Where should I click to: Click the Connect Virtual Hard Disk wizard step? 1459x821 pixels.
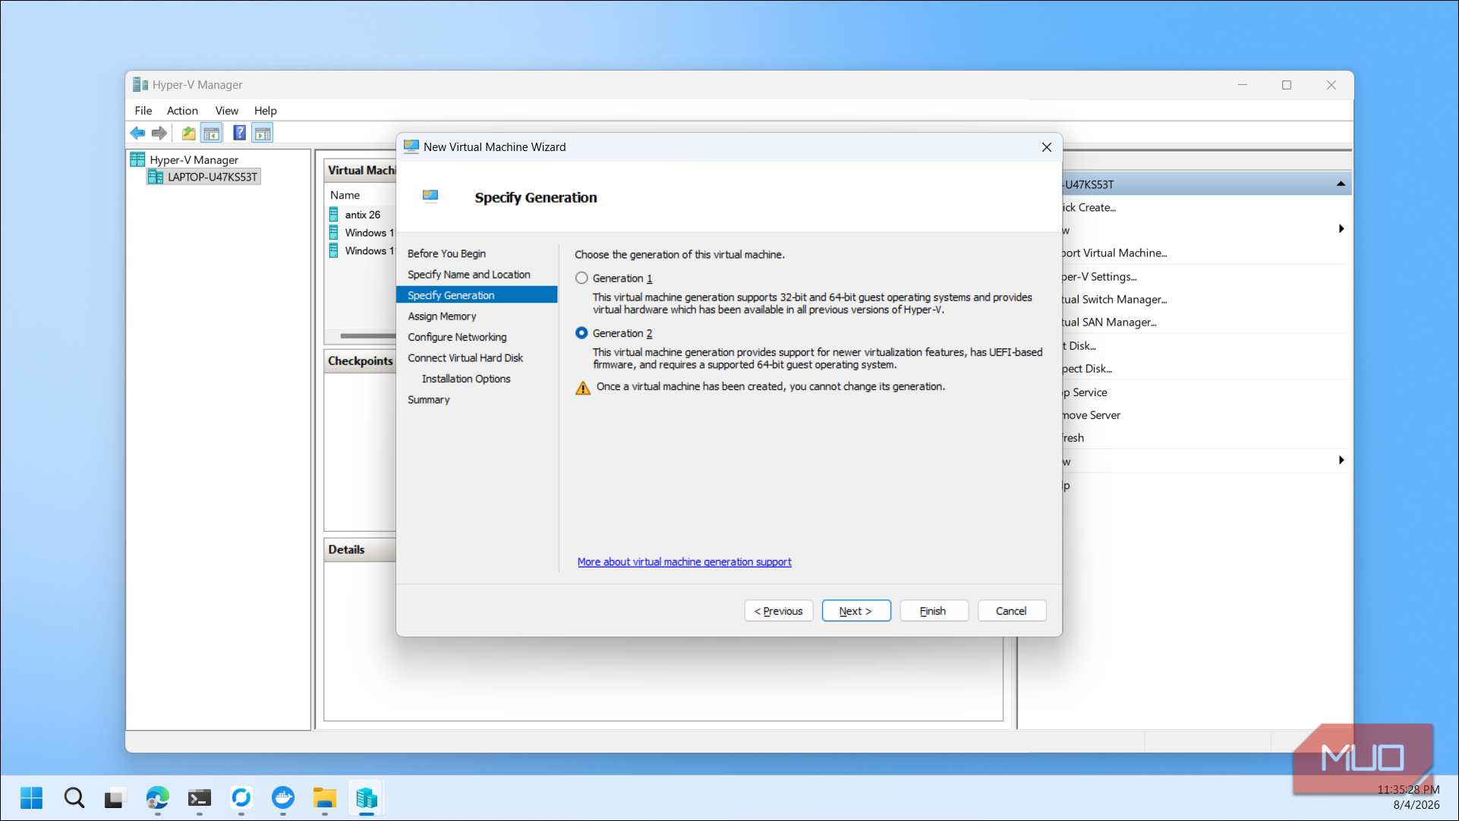click(465, 358)
